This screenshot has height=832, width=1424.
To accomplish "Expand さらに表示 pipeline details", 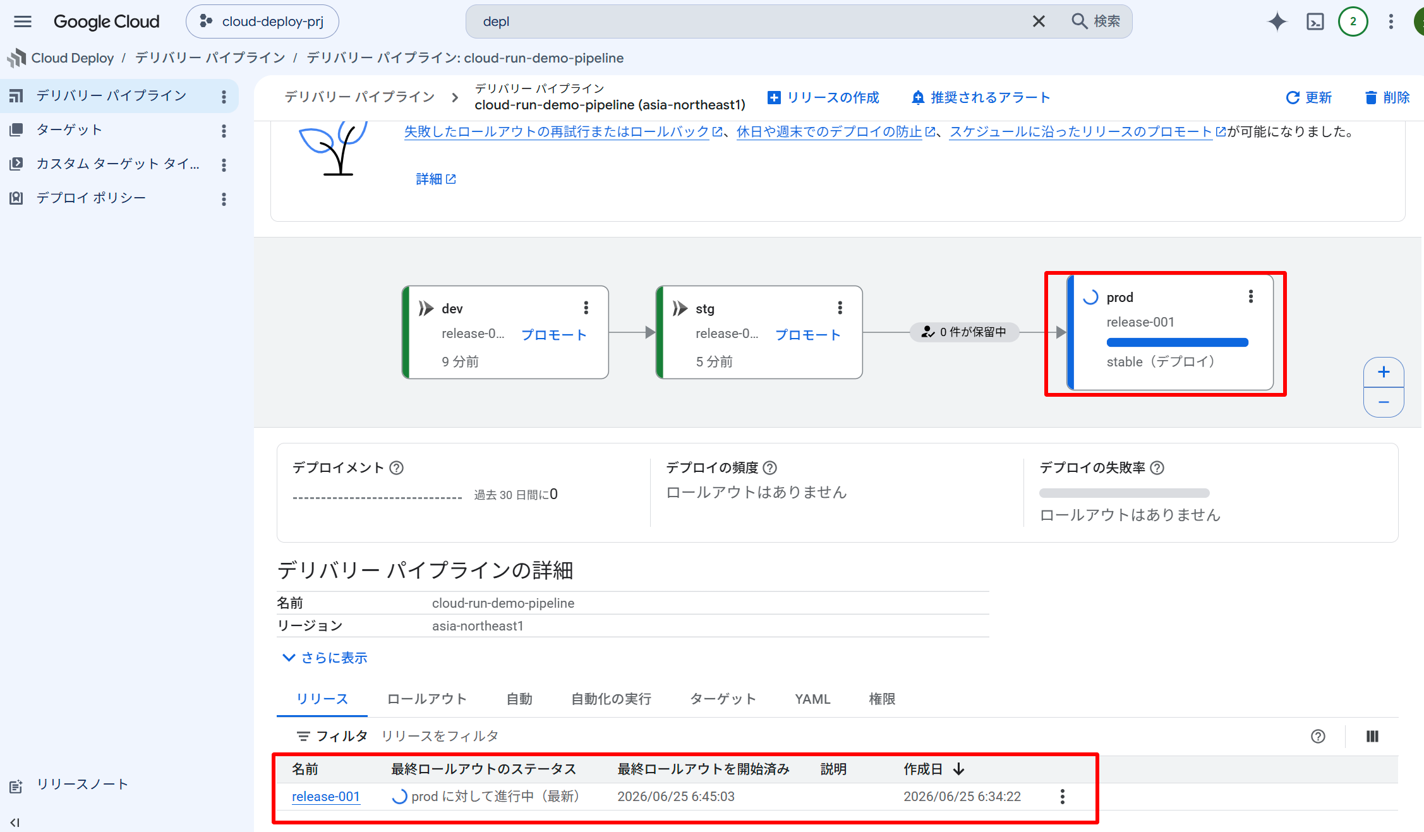I will pyautogui.click(x=325, y=658).
